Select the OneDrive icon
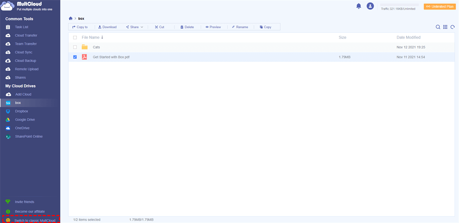Image resolution: width=459 pixels, height=223 pixels. click(8, 128)
